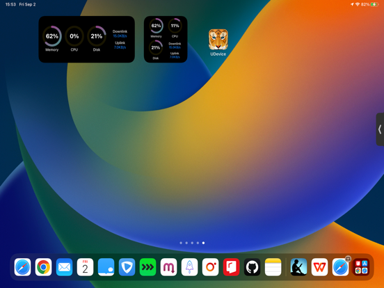Tap the Wi-Fi status icon
The height and width of the screenshot is (288, 384).
tap(358, 4)
